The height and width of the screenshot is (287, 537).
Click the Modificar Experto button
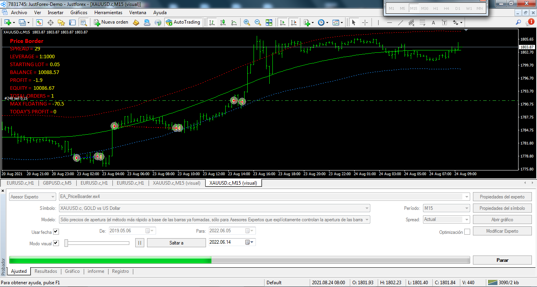(502, 231)
